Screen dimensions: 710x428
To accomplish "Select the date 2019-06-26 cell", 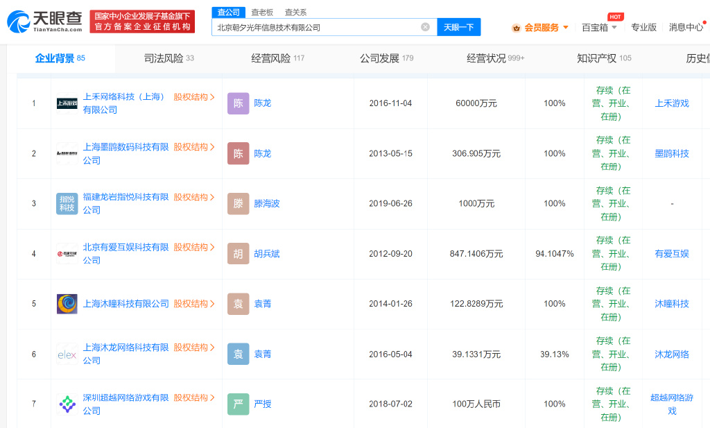I will [390, 204].
